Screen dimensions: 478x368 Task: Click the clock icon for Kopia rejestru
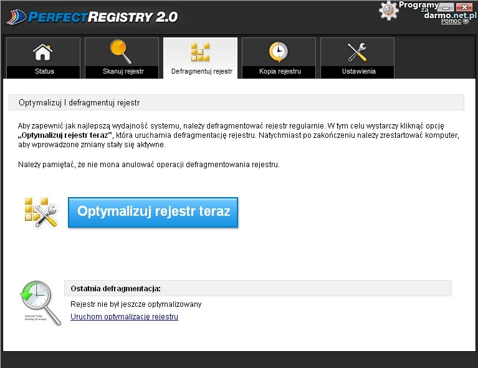(279, 52)
